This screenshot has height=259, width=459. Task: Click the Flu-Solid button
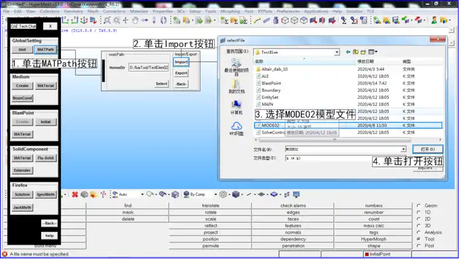[46, 158]
